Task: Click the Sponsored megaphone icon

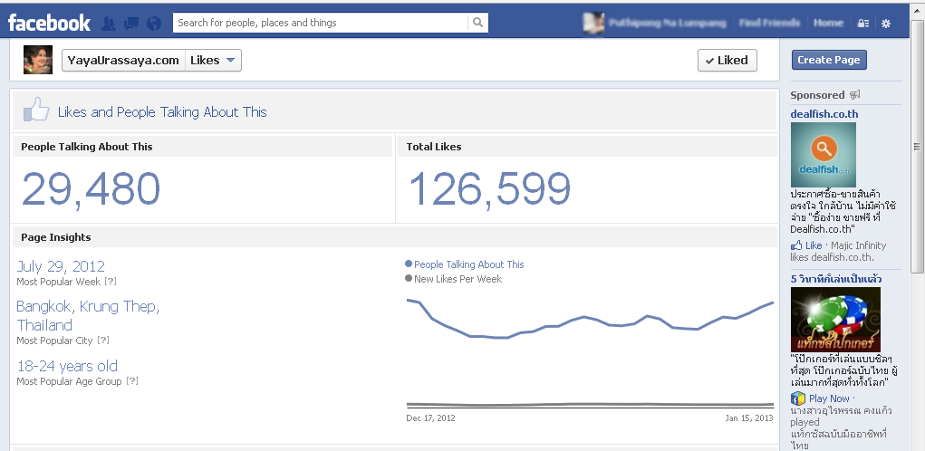Action: point(854,95)
